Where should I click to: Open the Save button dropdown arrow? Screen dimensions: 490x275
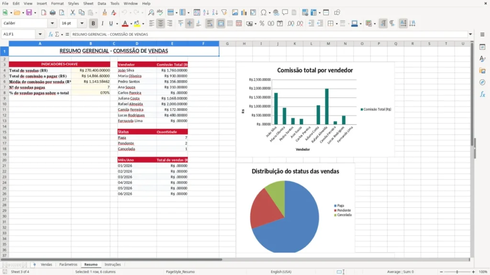coord(35,13)
